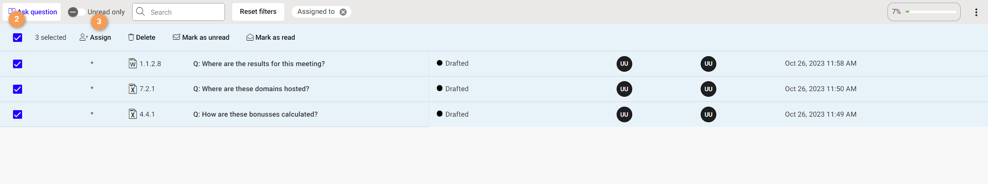This screenshot has height=184, width=988.
Task: Click the Excel file icon for 4.4.1
Action: click(133, 114)
